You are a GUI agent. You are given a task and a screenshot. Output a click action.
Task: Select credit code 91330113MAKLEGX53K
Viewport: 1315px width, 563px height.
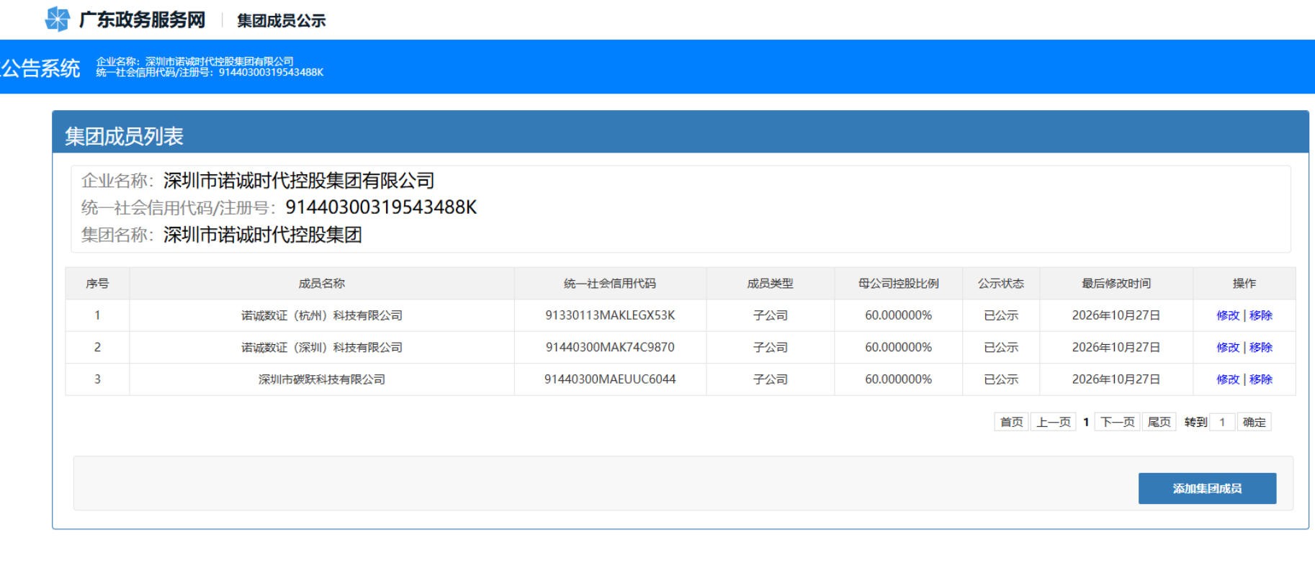coord(610,315)
